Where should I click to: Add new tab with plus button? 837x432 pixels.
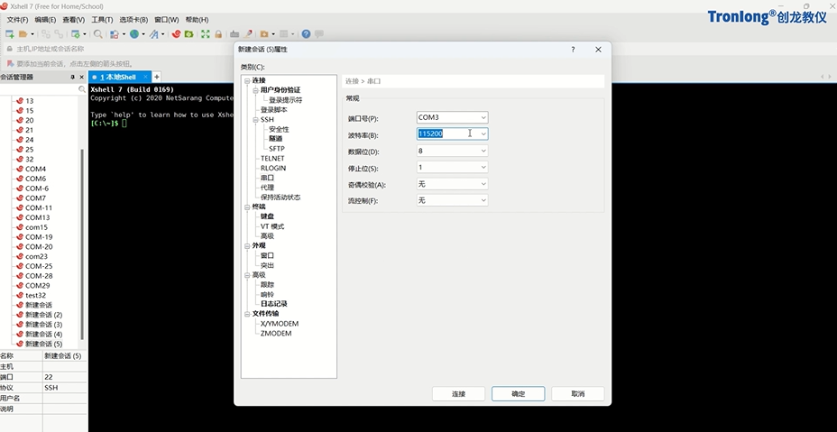click(x=156, y=77)
